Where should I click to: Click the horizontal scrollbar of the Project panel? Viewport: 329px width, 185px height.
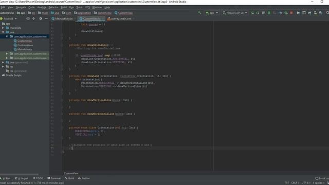point(20,174)
